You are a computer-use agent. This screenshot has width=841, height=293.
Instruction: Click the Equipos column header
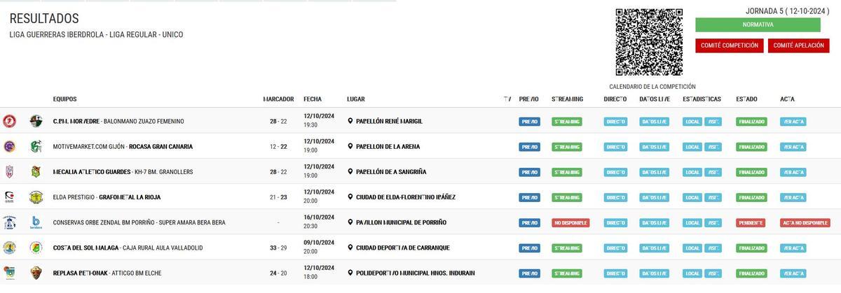[x=64, y=99]
